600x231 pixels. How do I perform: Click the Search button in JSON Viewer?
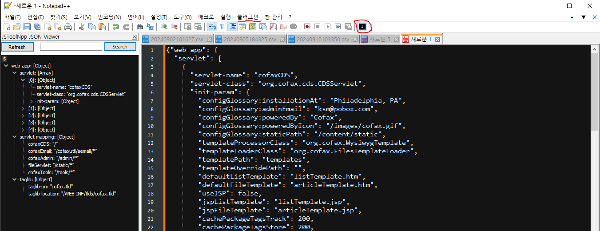tap(120, 47)
